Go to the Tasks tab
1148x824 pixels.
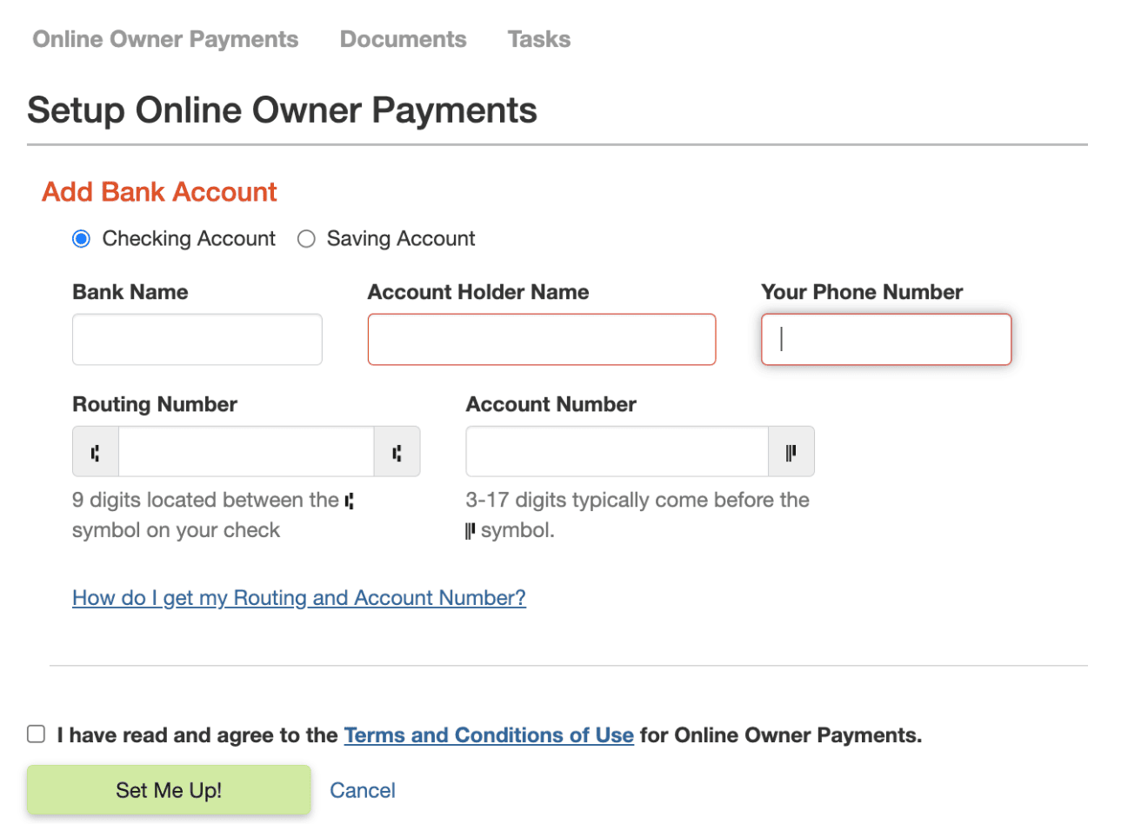click(539, 39)
